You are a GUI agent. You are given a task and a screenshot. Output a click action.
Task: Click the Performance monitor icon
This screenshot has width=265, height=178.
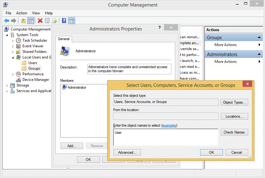point(18,74)
